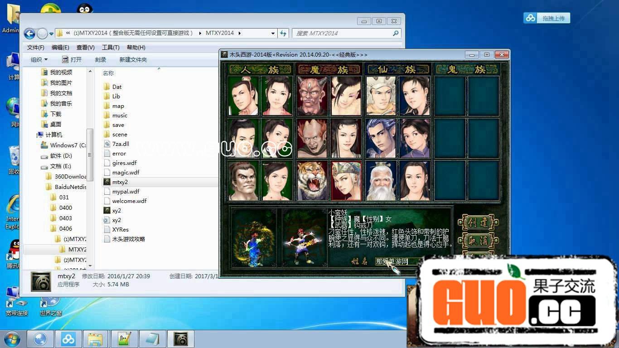Image resolution: width=619 pixels, height=348 pixels.
Task: Open 我的图片 in navigation tree
Action: 57,82
